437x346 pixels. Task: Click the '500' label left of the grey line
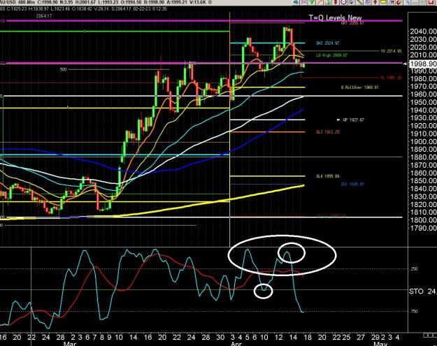pyautogui.click(x=63, y=69)
